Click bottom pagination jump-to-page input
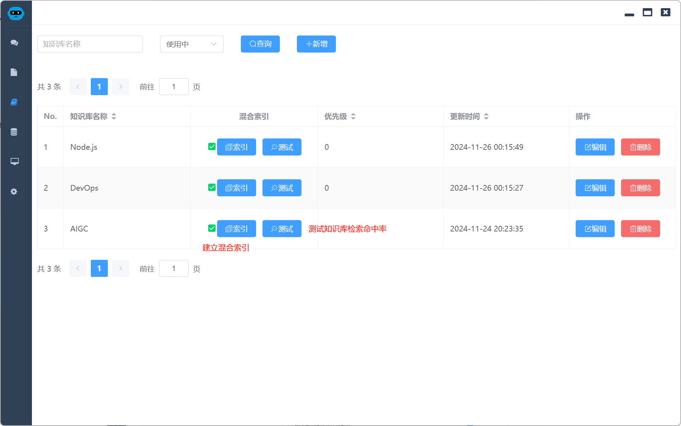The width and height of the screenshot is (681, 426). click(174, 268)
